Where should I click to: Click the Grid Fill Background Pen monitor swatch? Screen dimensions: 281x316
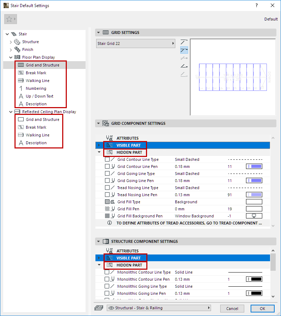[x=254, y=216]
